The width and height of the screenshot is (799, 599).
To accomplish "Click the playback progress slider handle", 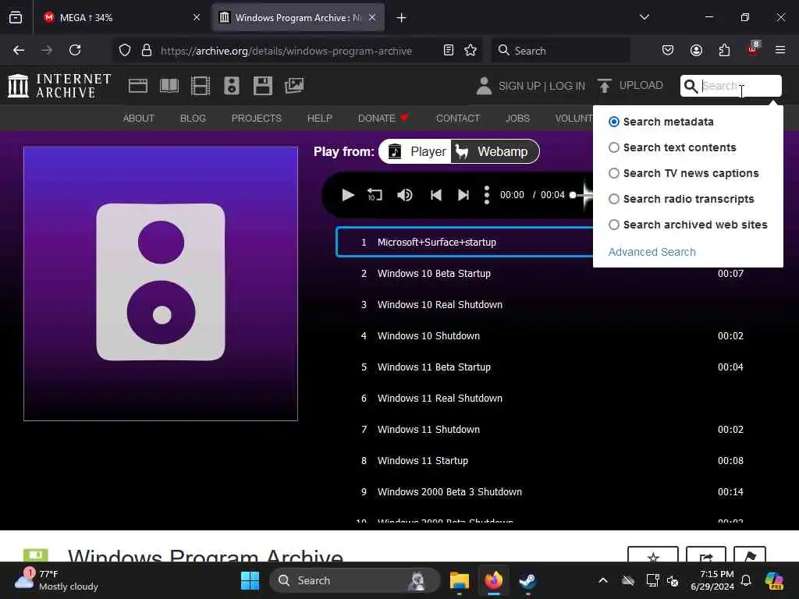I will [x=573, y=195].
